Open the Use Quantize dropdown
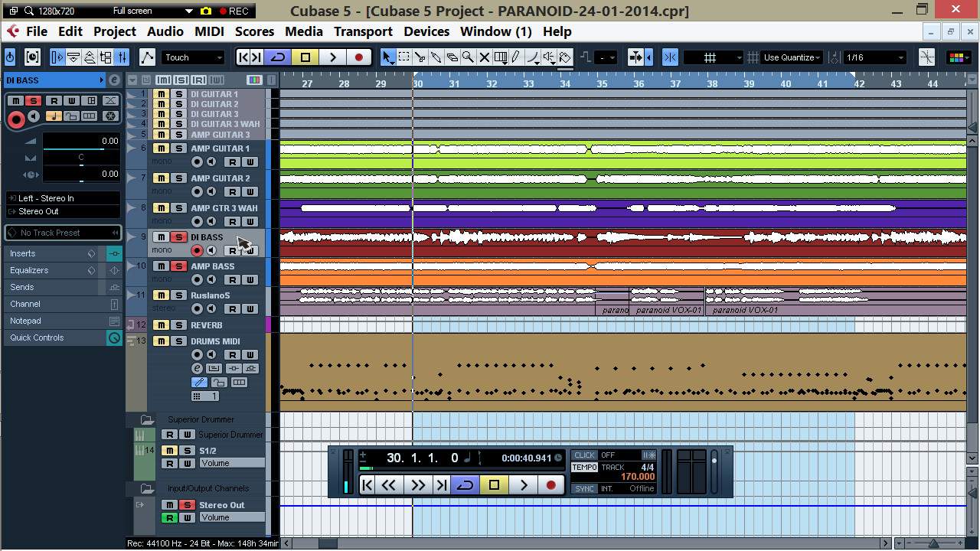Screen dimensions: 980x551 coord(792,57)
